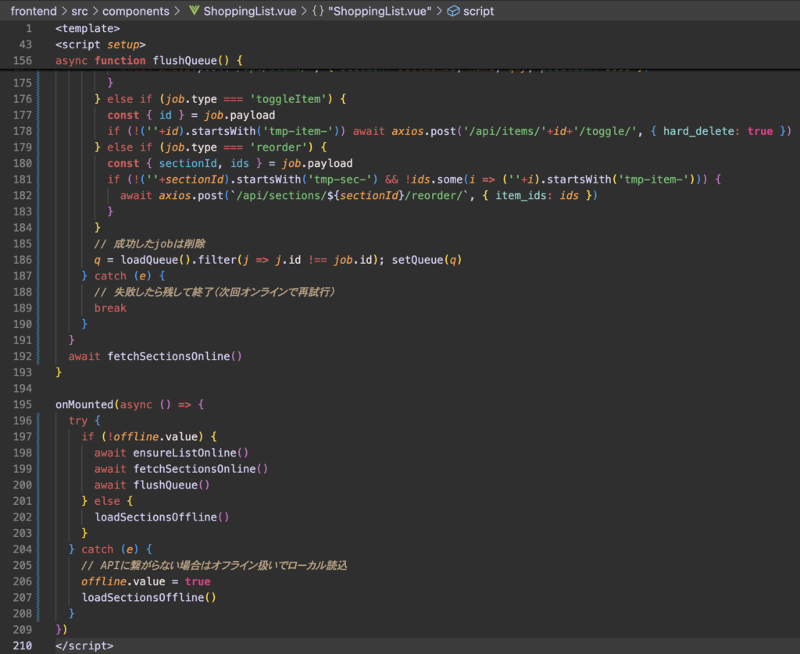The image size is (800, 654).
Task: Click line number 210 in the gutter
Action: [23, 645]
